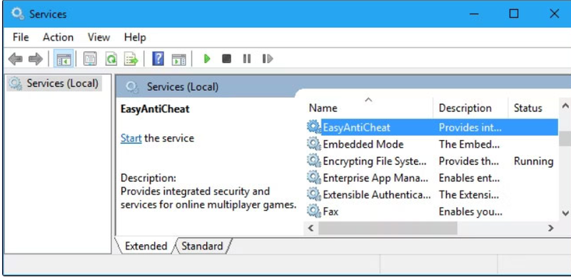This screenshot has height=277, width=571.
Task: Click Running status of Encrypting File System
Action: [533, 161]
